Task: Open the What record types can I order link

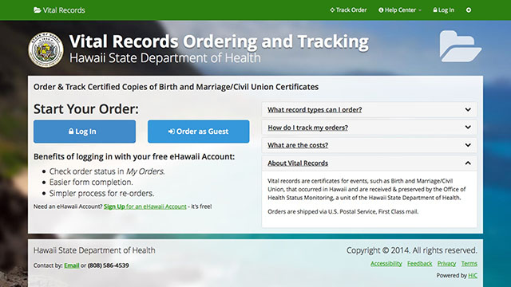Action: pos(315,110)
